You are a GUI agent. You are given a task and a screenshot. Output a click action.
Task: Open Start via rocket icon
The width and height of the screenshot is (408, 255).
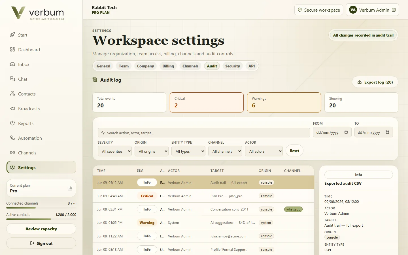click(12, 35)
